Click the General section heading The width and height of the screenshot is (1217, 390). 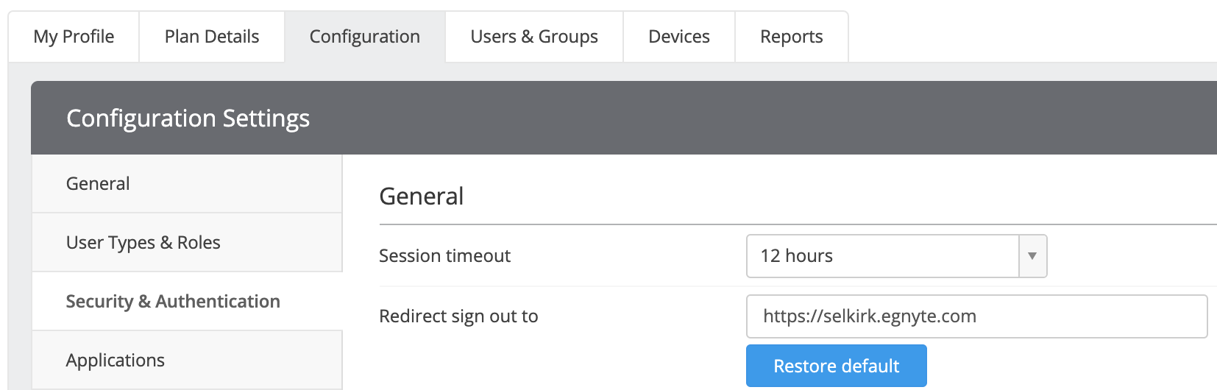tap(422, 196)
